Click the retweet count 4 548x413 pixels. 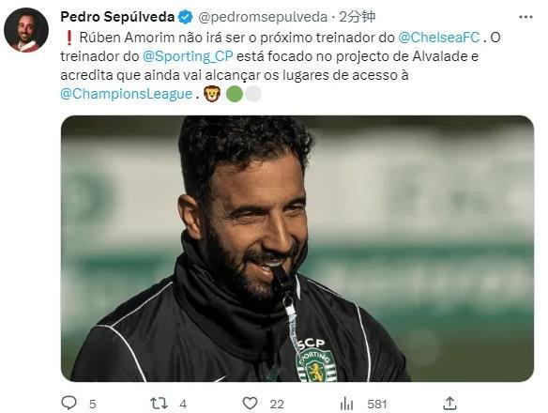[183, 405]
